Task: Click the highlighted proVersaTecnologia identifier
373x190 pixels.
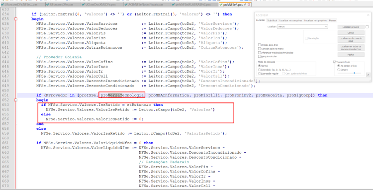Action: click(x=122, y=95)
